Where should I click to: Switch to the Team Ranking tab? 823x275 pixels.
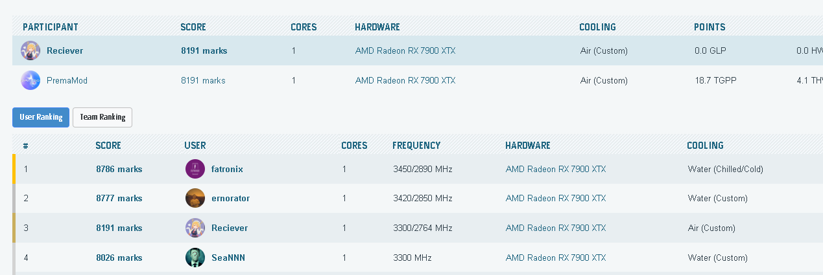point(102,117)
